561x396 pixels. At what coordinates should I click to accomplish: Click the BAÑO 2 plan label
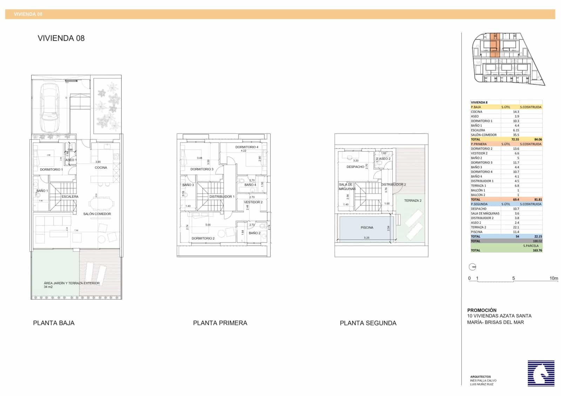[255, 233]
